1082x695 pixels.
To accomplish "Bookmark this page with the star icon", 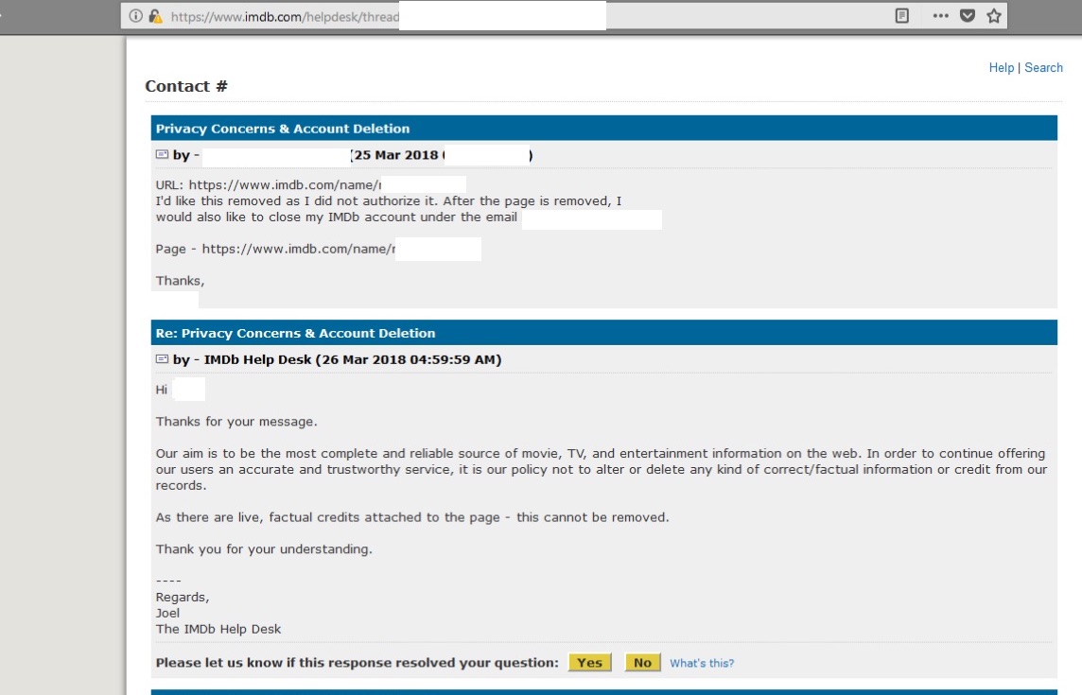I will pyautogui.click(x=993, y=16).
